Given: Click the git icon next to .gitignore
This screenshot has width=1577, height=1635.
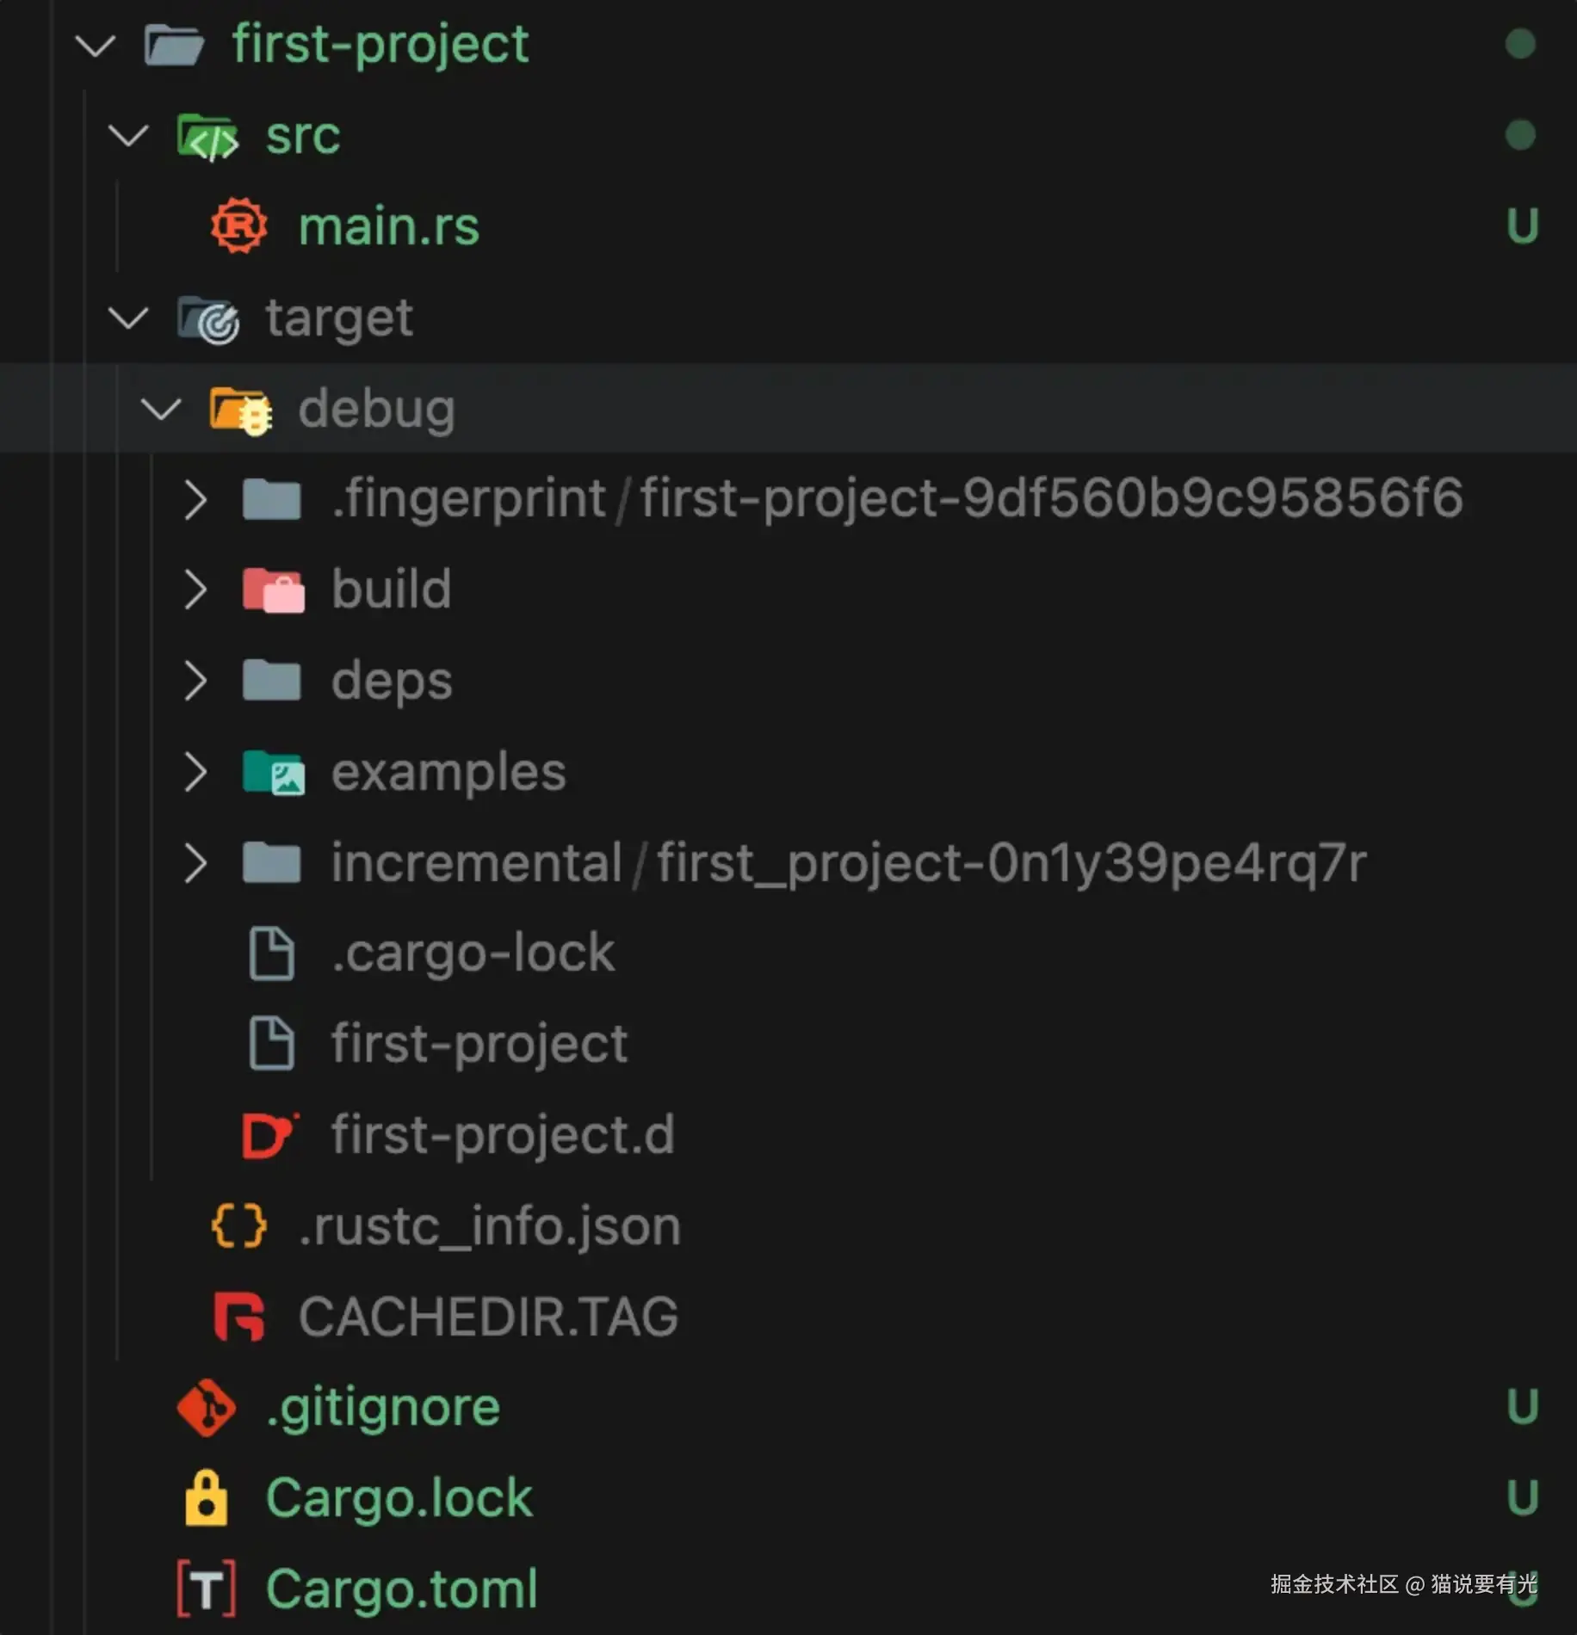Looking at the screenshot, I should click(206, 1408).
